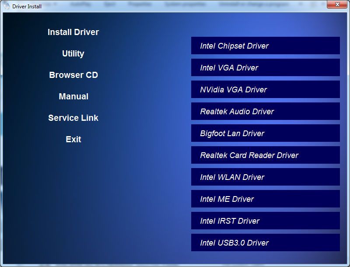This screenshot has width=350, height=267.
Task: Install the NVidia VGA Driver
Action: pyautogui.click(x=265, y=89)
